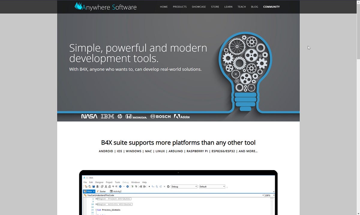Switch to the Starter tab
This screenshot has height=215, width=360.
[x=101, y=191]
